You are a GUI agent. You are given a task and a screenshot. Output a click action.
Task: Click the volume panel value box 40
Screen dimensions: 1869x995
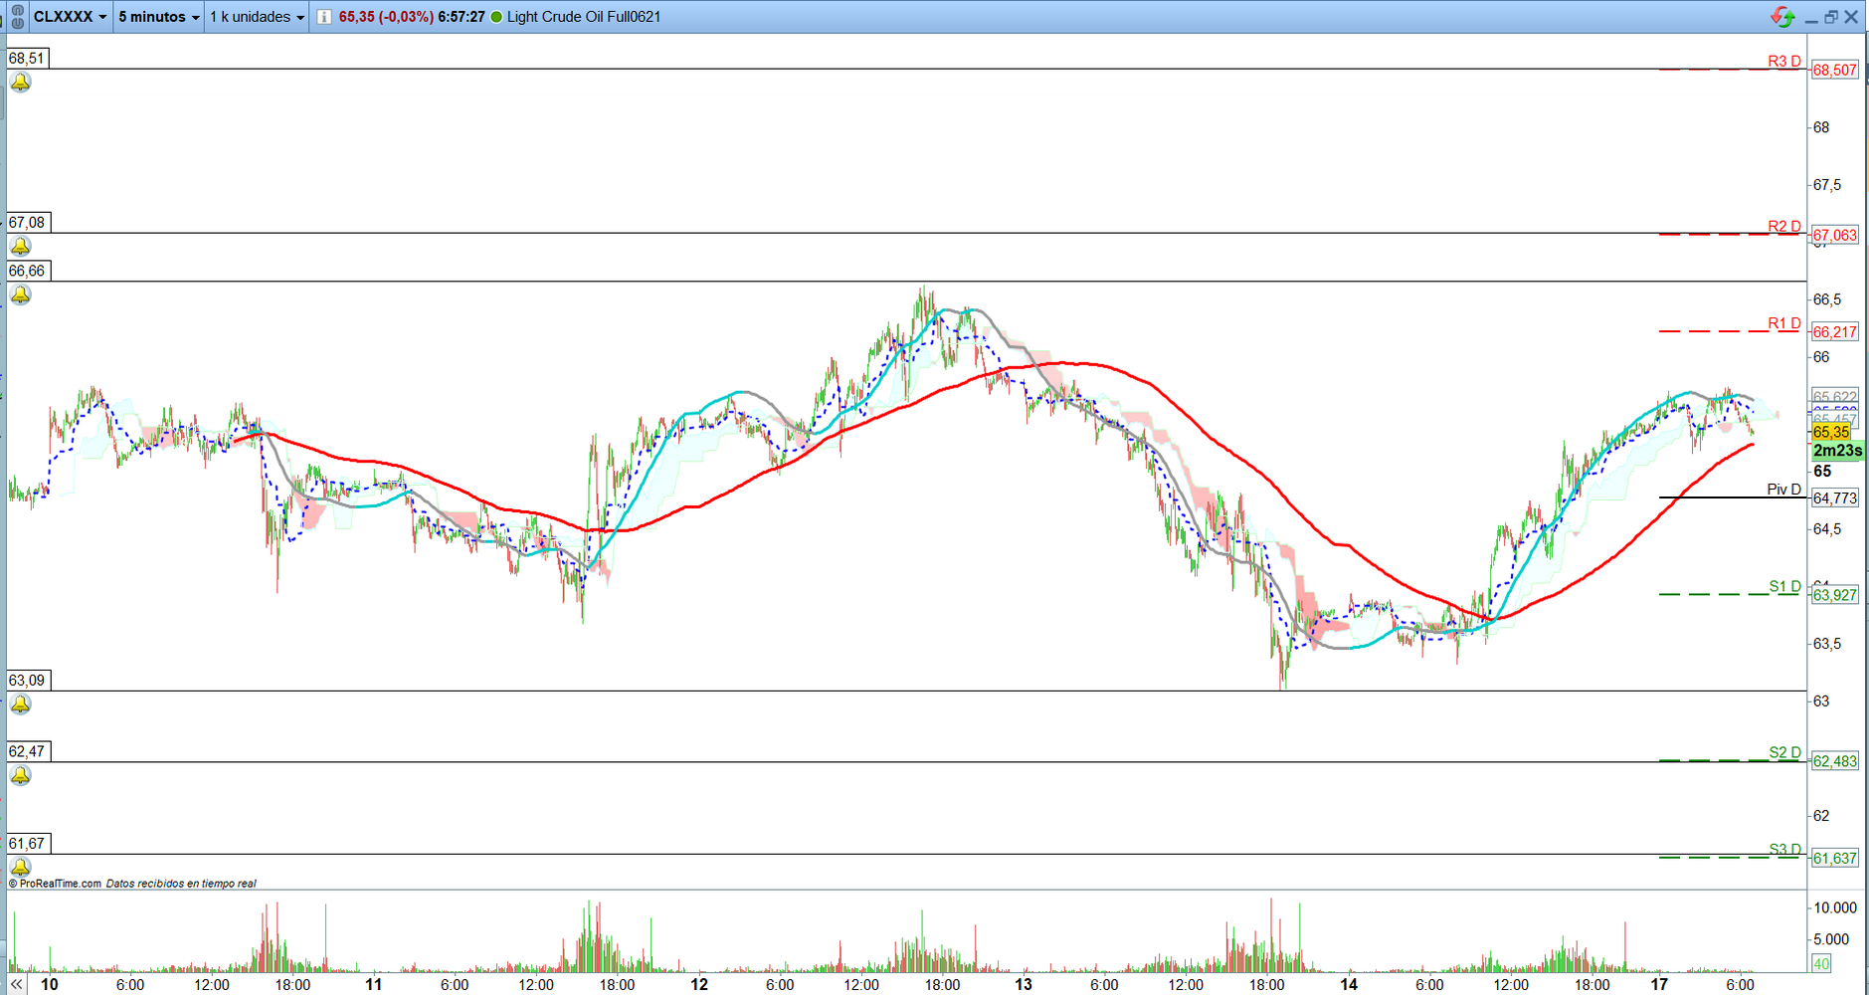point(1821,963)
